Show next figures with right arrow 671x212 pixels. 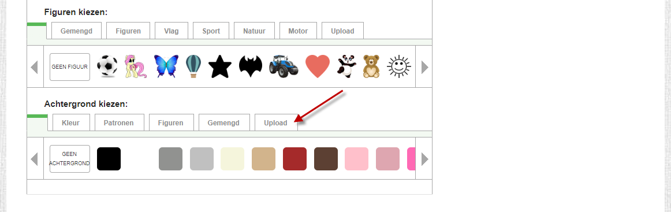424,67
